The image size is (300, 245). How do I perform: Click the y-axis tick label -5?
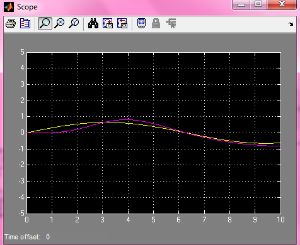click(21, 214)
